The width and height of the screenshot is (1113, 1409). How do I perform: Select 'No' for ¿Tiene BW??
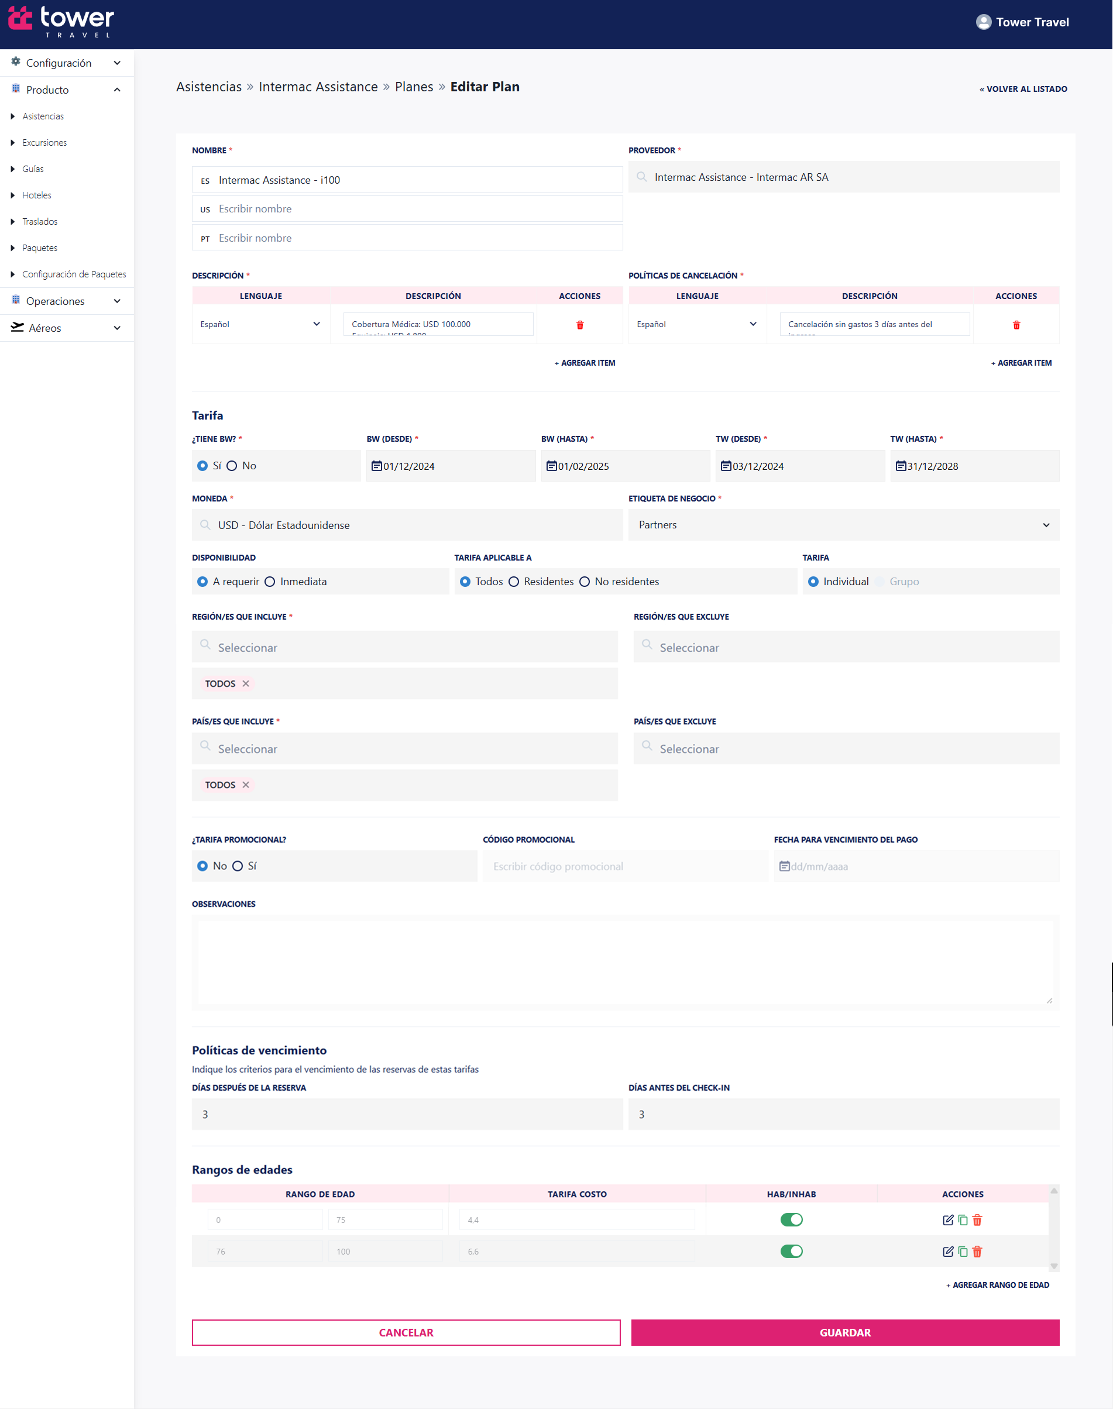pyautogui.click(x=232, y=466)
